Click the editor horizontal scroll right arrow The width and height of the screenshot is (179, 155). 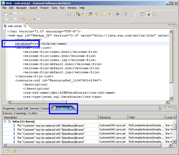(x=167, y=102)
